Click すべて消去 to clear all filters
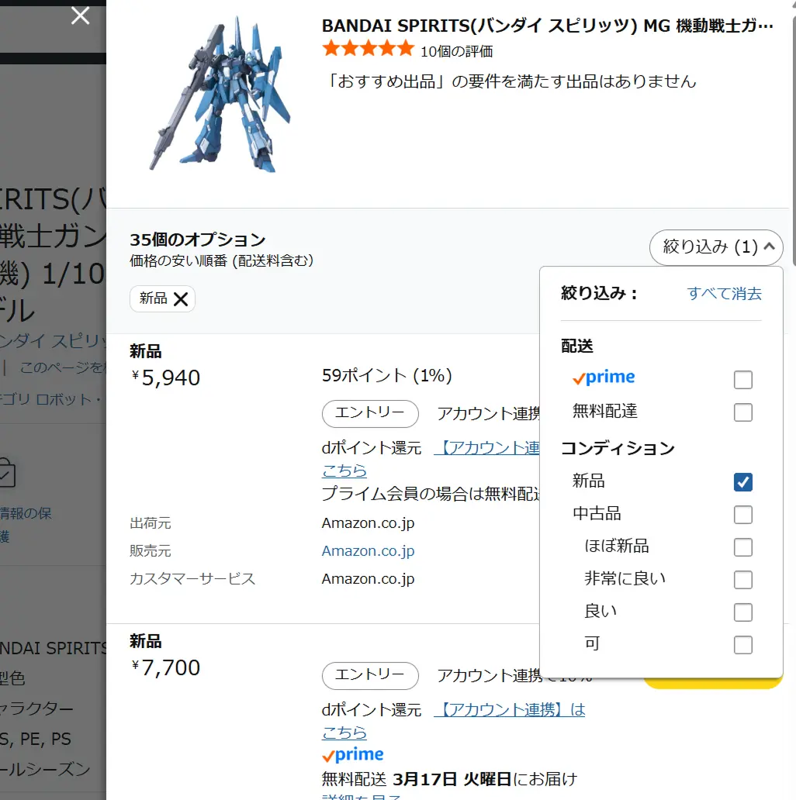 click(x=723, y=294)
